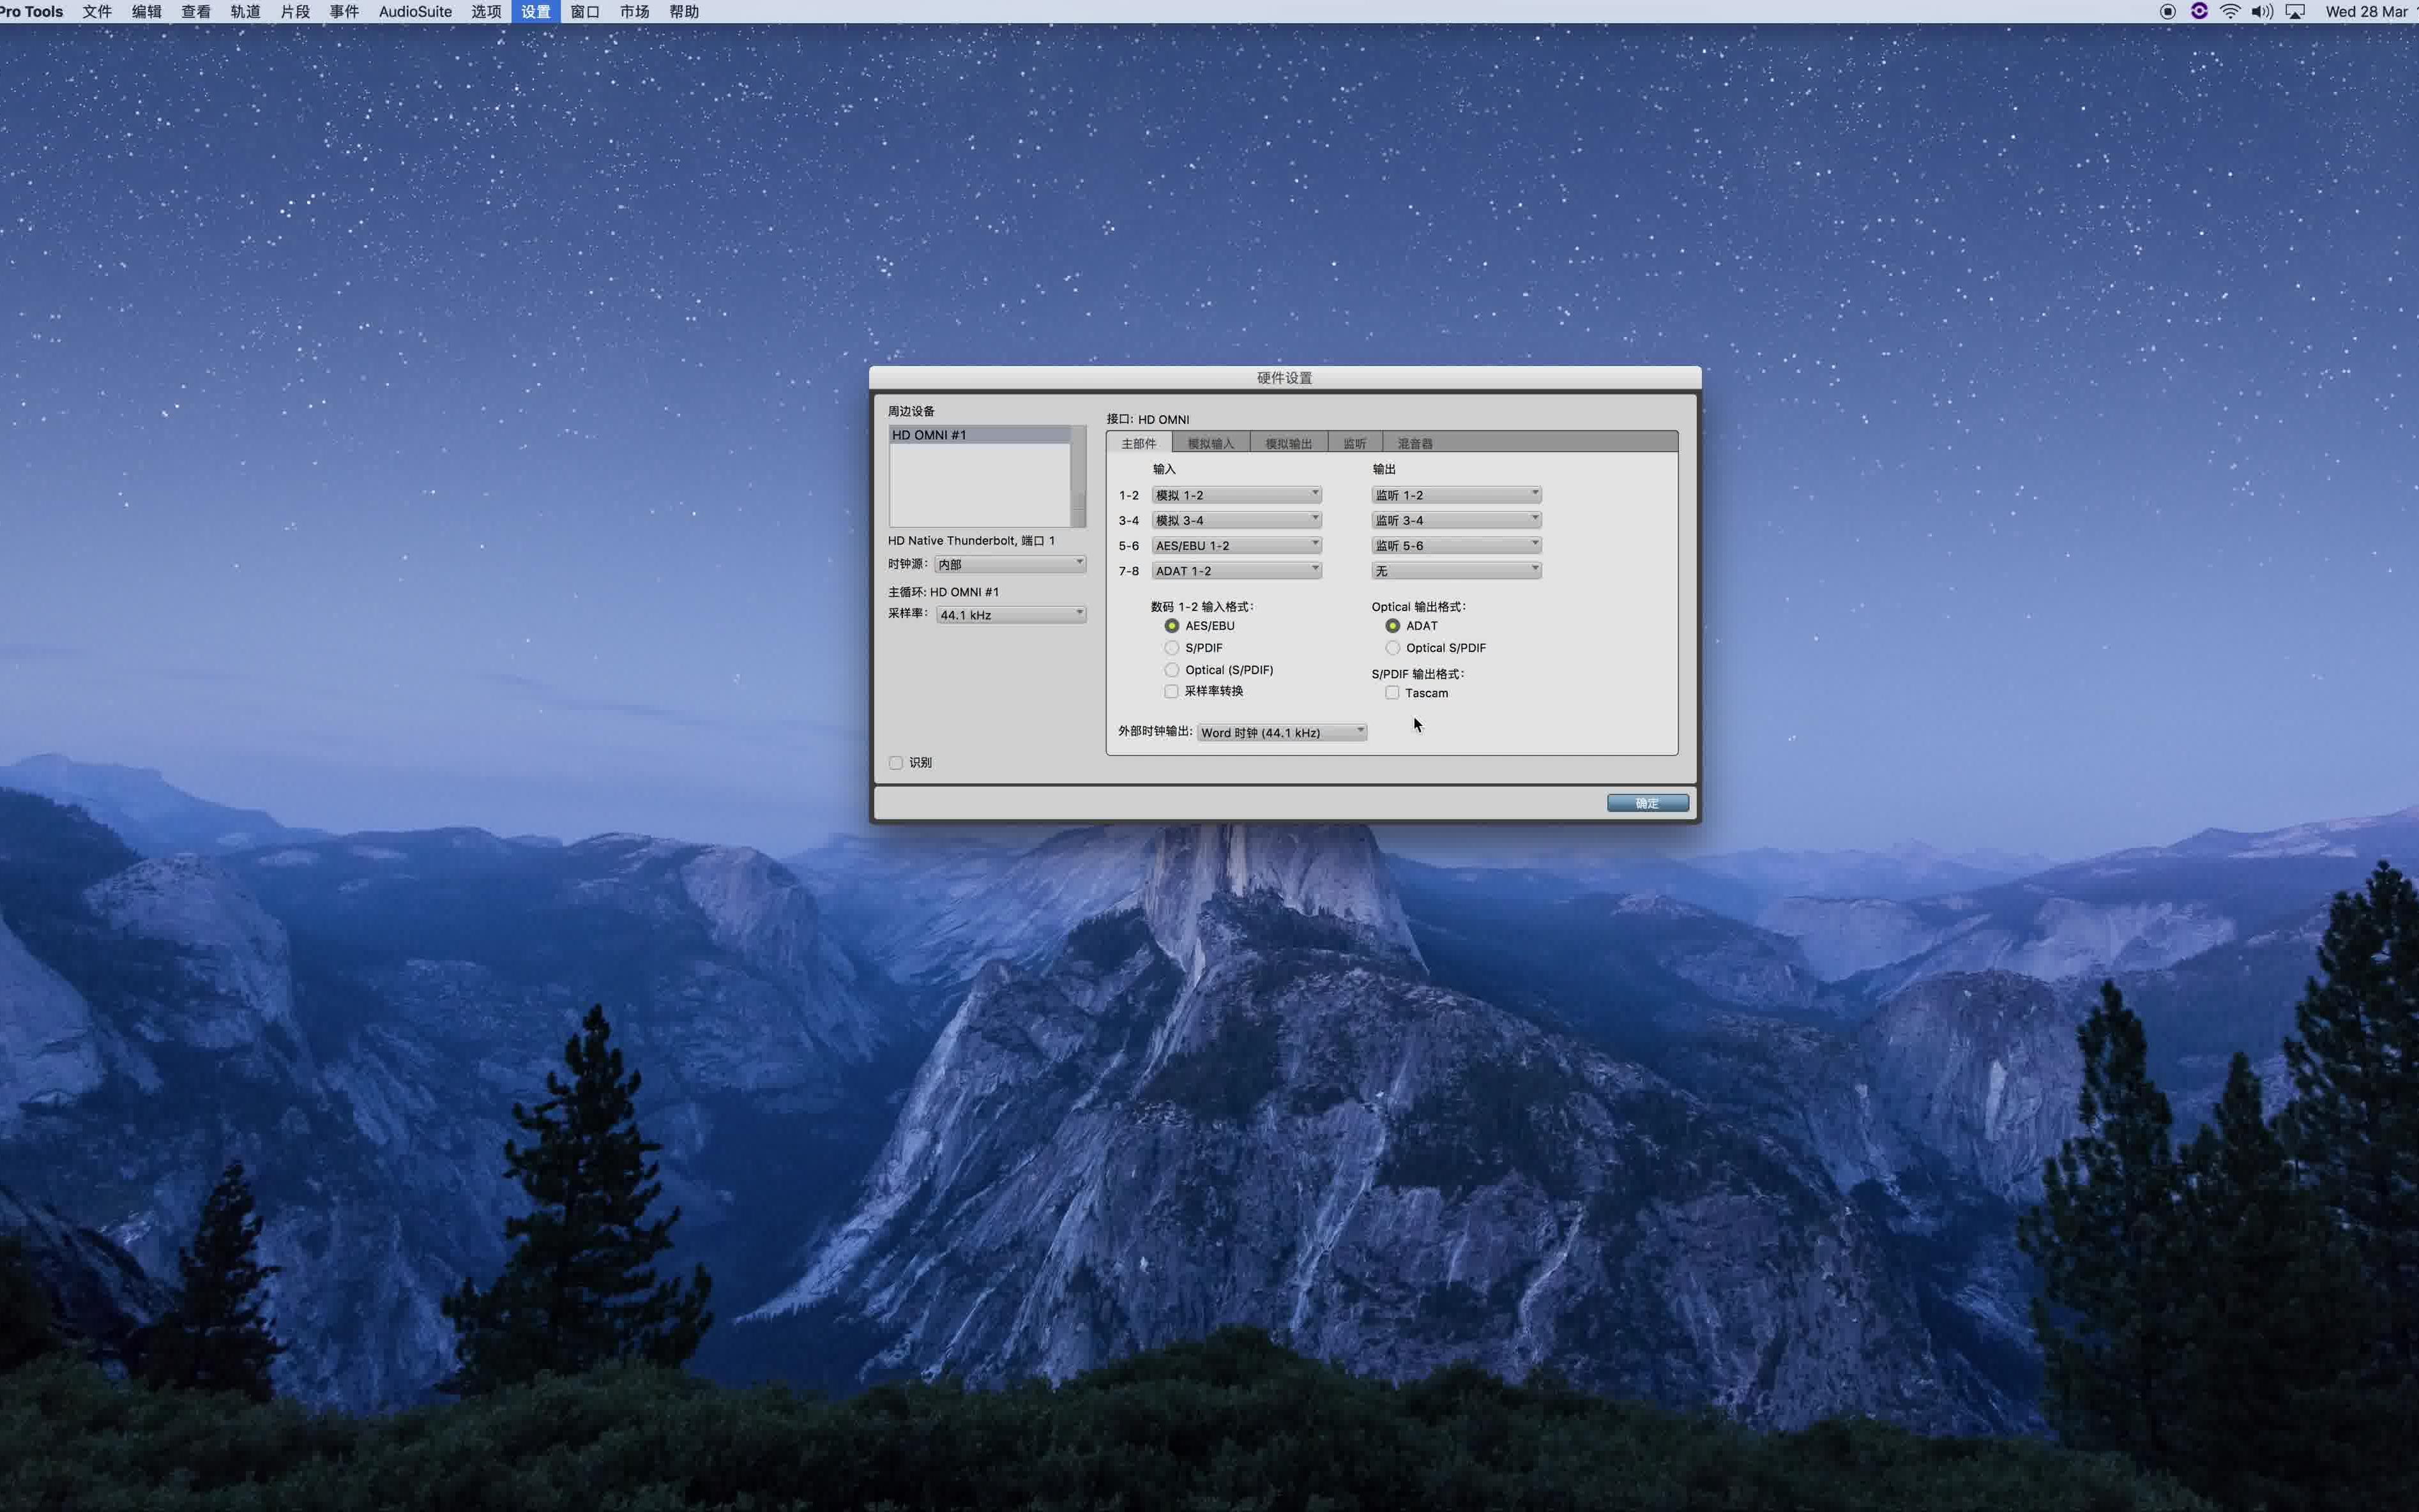Toggle the 识别 checkbox
2419x1512 pixels.
coord(896,763)
